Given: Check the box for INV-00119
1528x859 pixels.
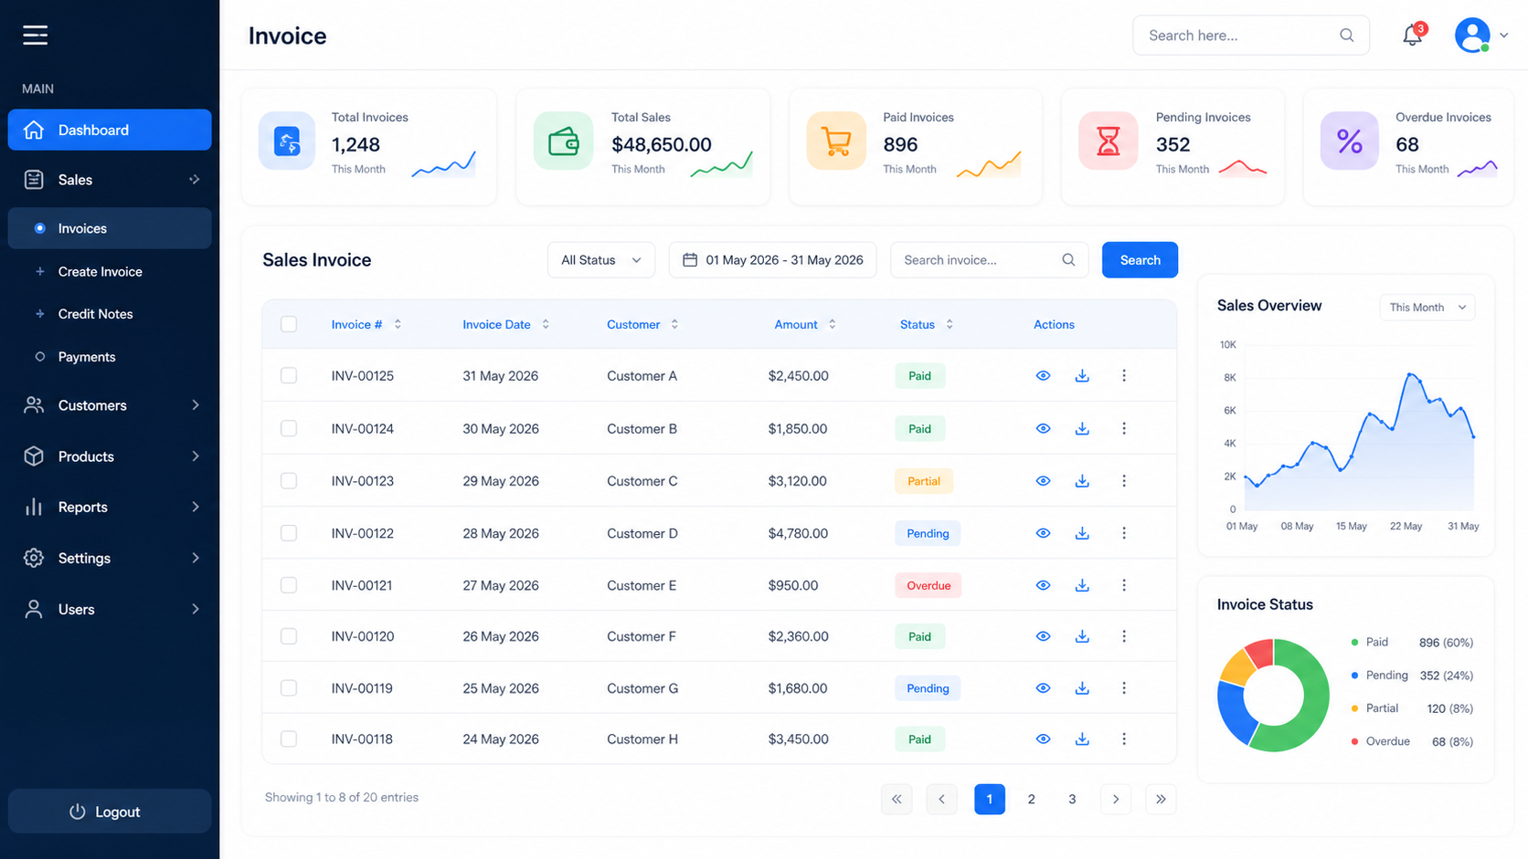Looking at the screenshot, I should tap(289, 688).
